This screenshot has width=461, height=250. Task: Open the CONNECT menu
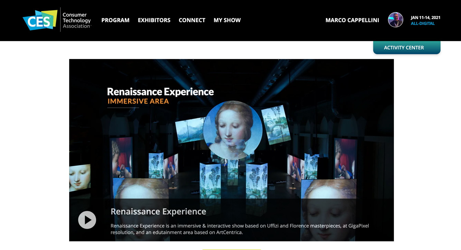(192, 20)
